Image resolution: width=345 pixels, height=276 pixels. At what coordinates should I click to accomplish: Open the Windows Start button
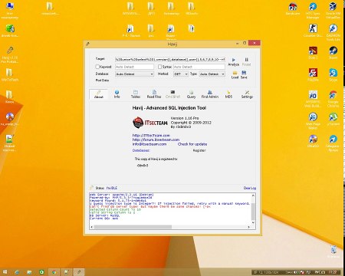click(x=5, y=272)
